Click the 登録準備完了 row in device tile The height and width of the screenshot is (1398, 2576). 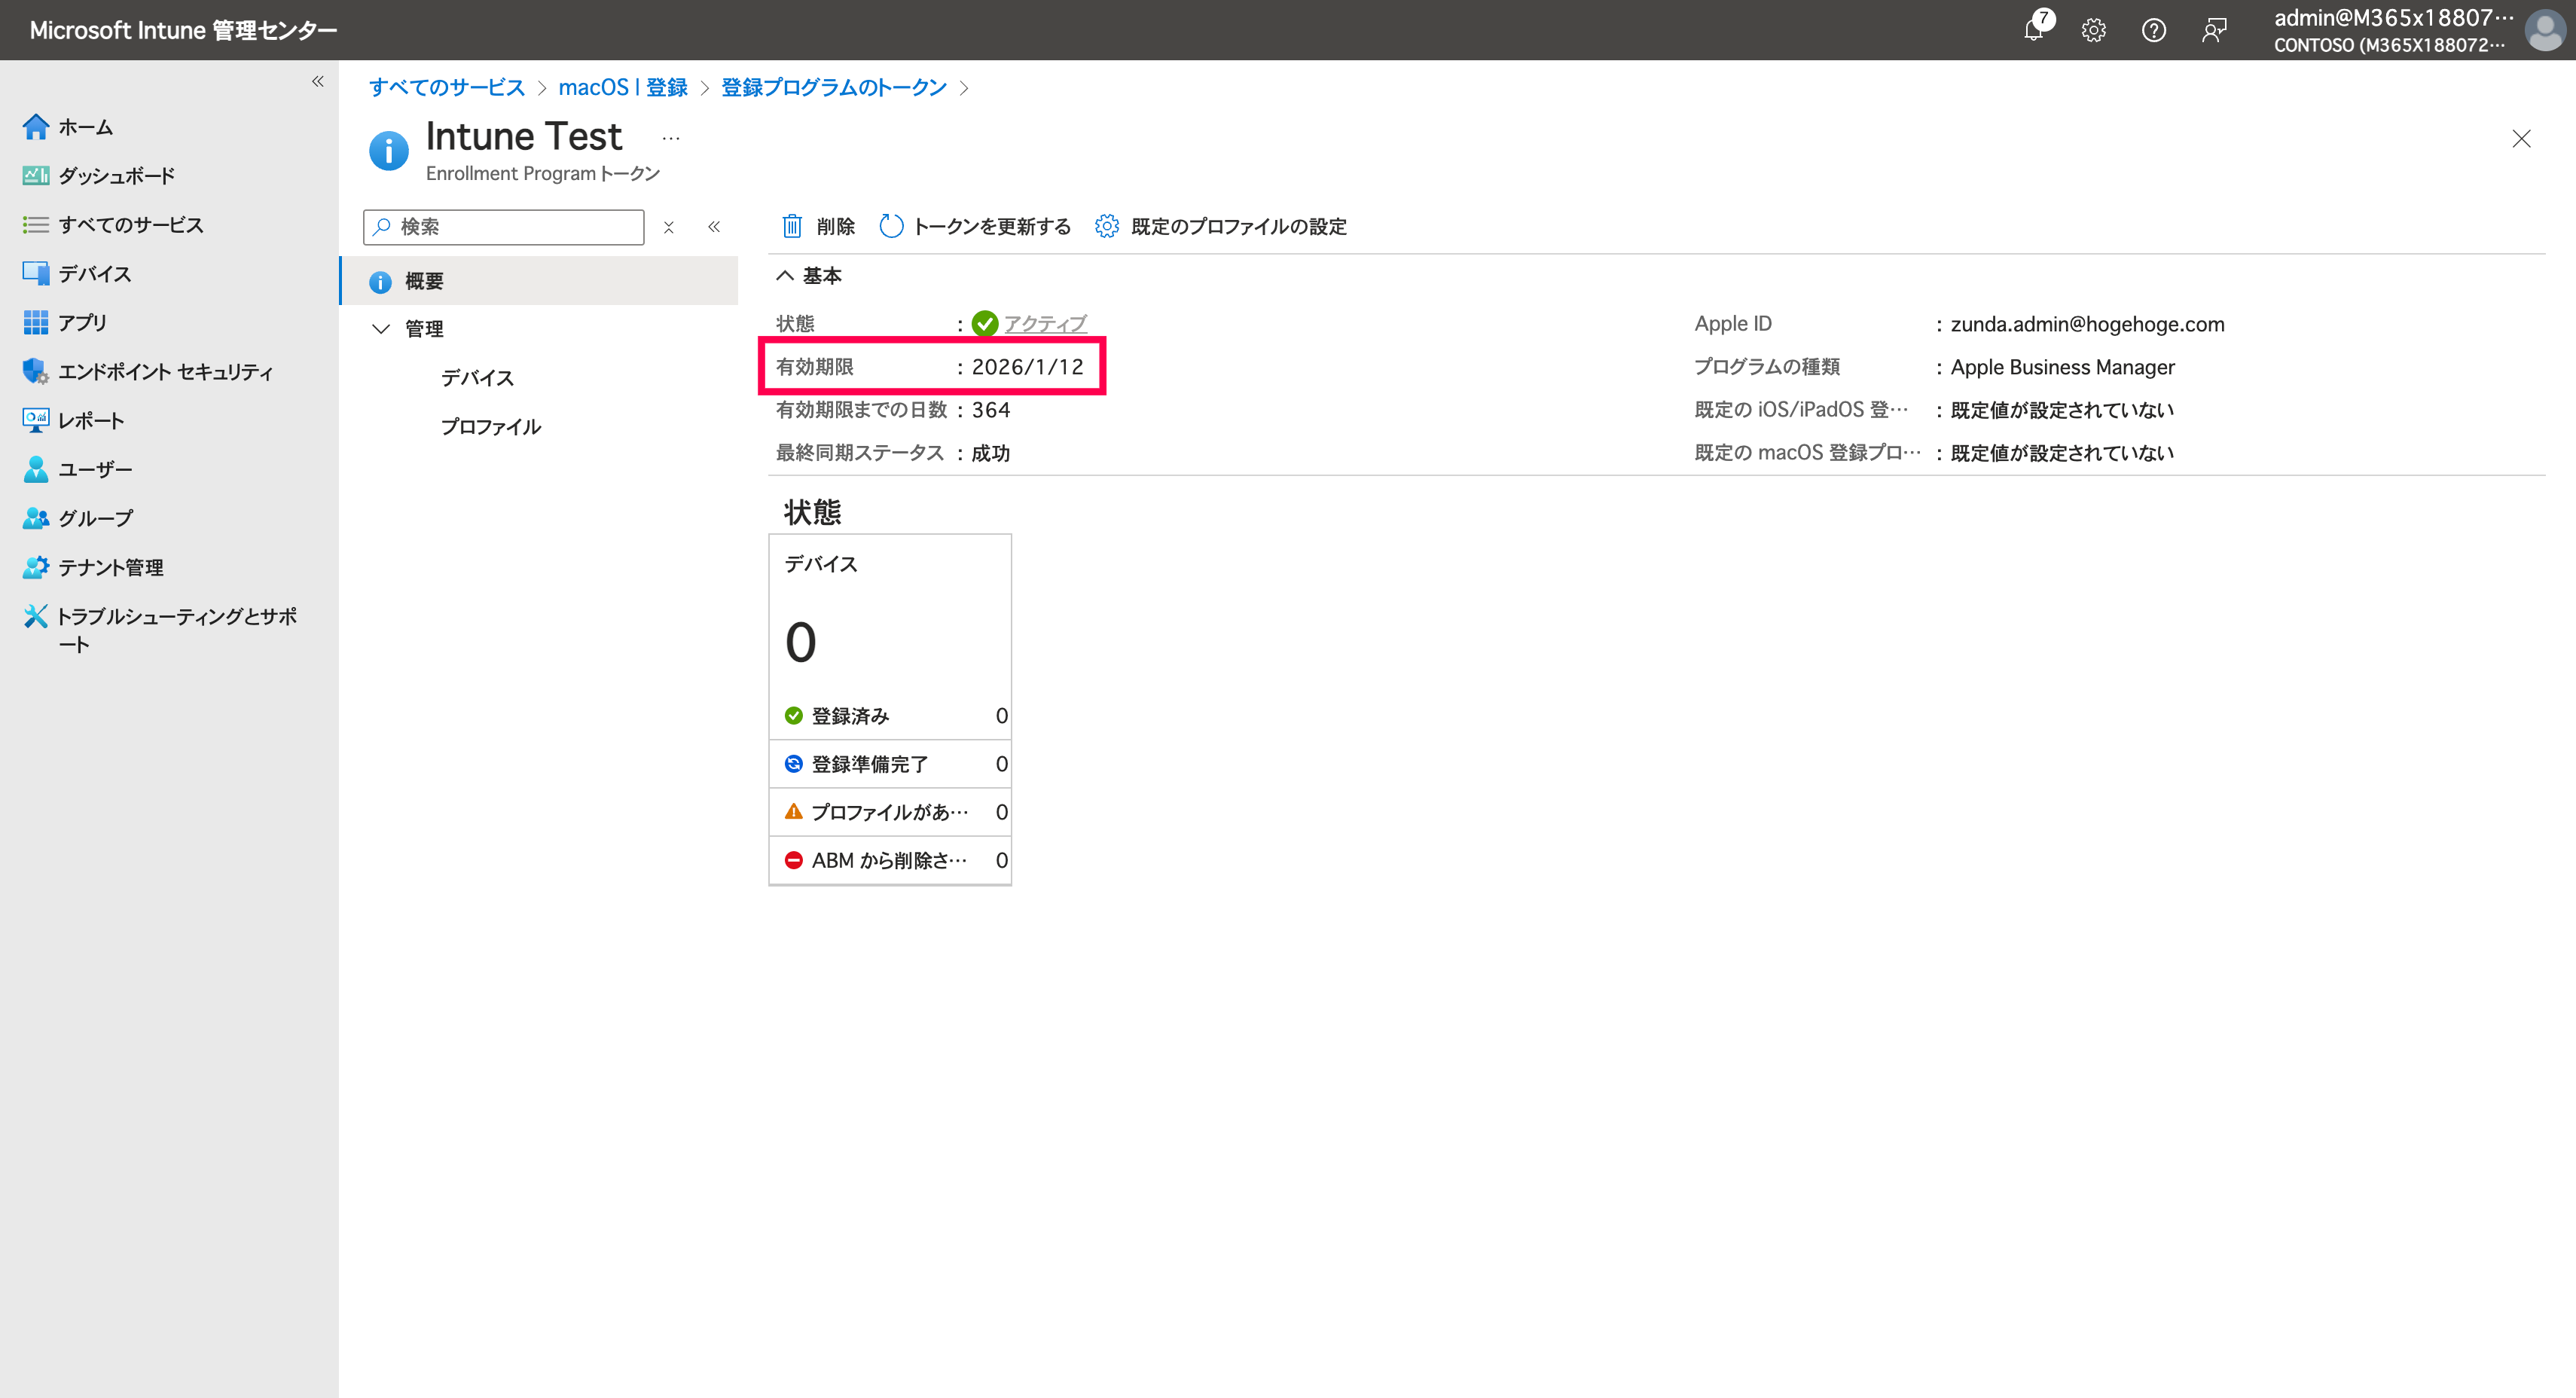click(890, 764)
